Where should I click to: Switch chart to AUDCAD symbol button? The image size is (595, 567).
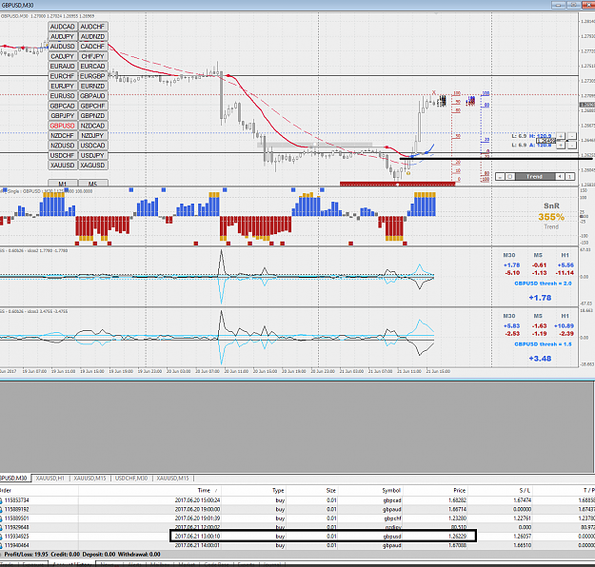point(63,27)
